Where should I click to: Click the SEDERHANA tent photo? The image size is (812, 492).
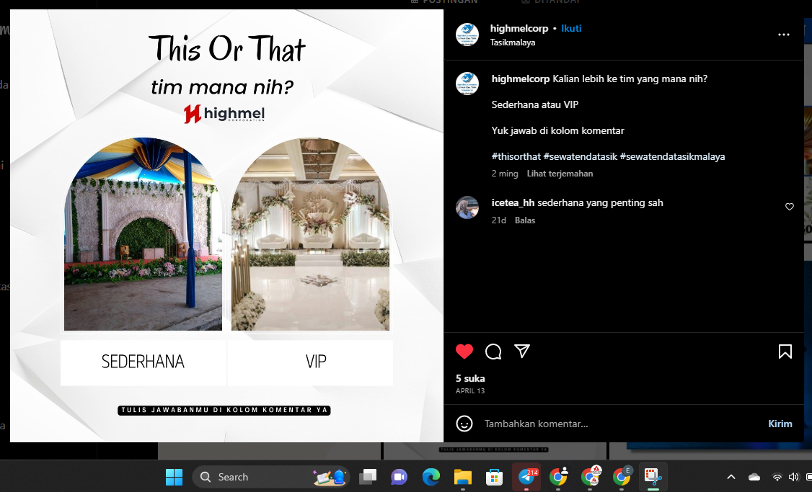pos(143,234)
